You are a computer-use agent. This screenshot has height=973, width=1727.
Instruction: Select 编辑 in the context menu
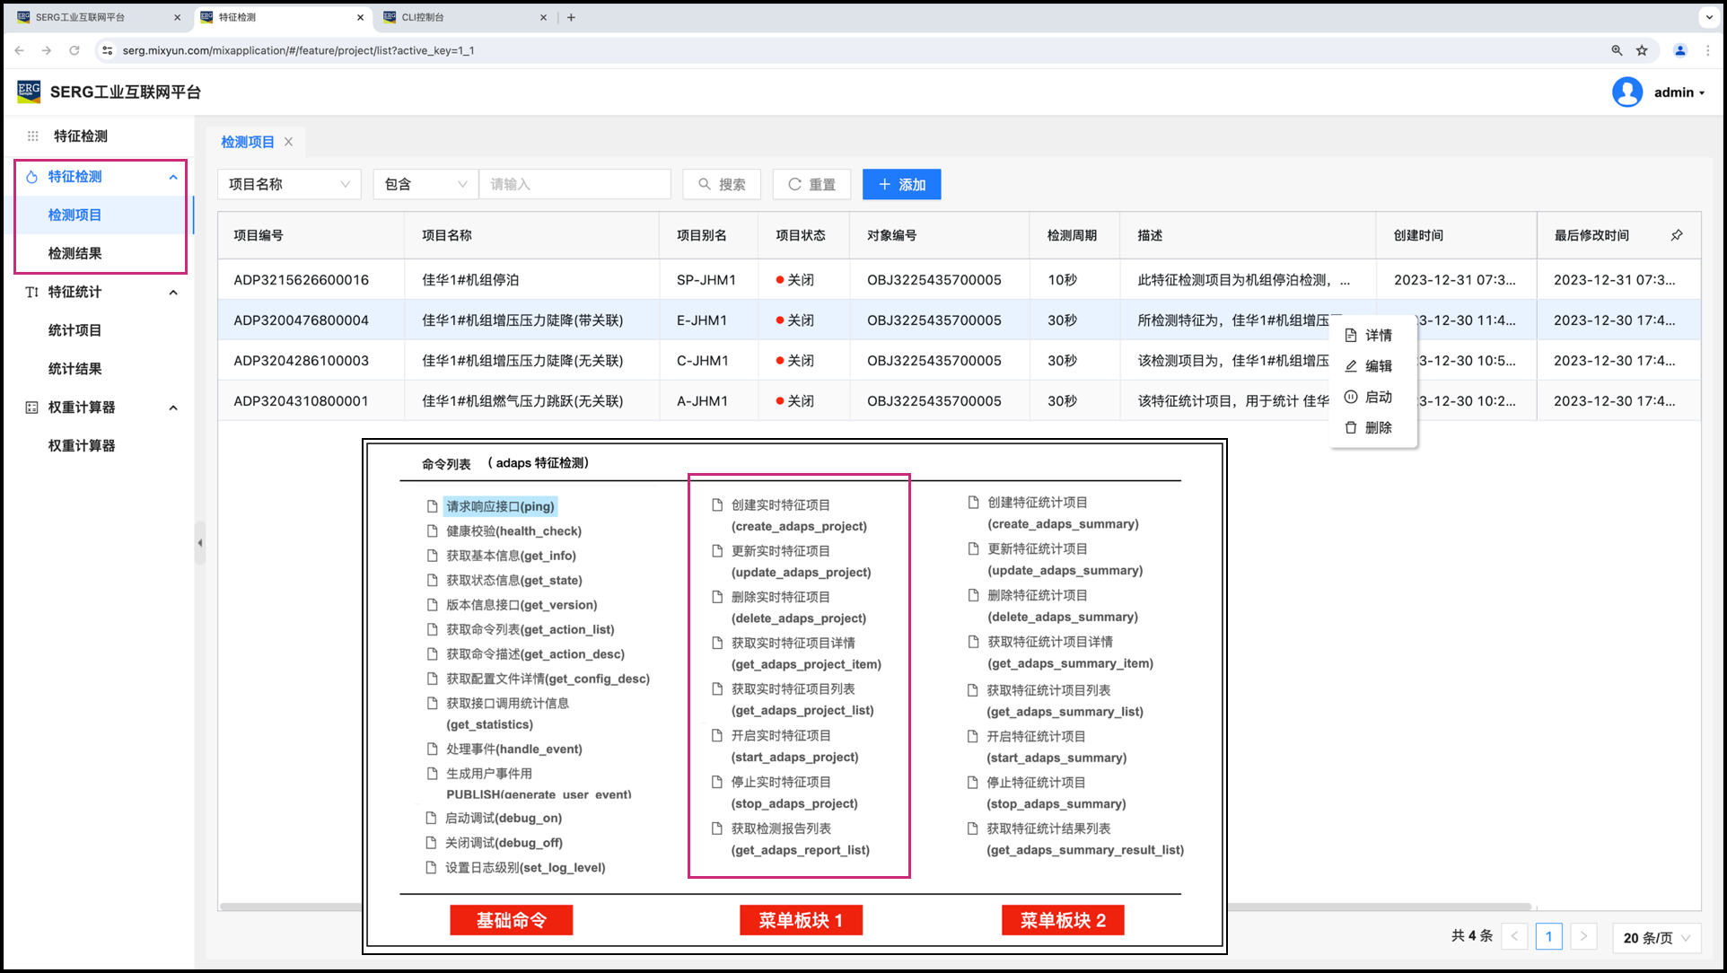tap(1378, 366)
